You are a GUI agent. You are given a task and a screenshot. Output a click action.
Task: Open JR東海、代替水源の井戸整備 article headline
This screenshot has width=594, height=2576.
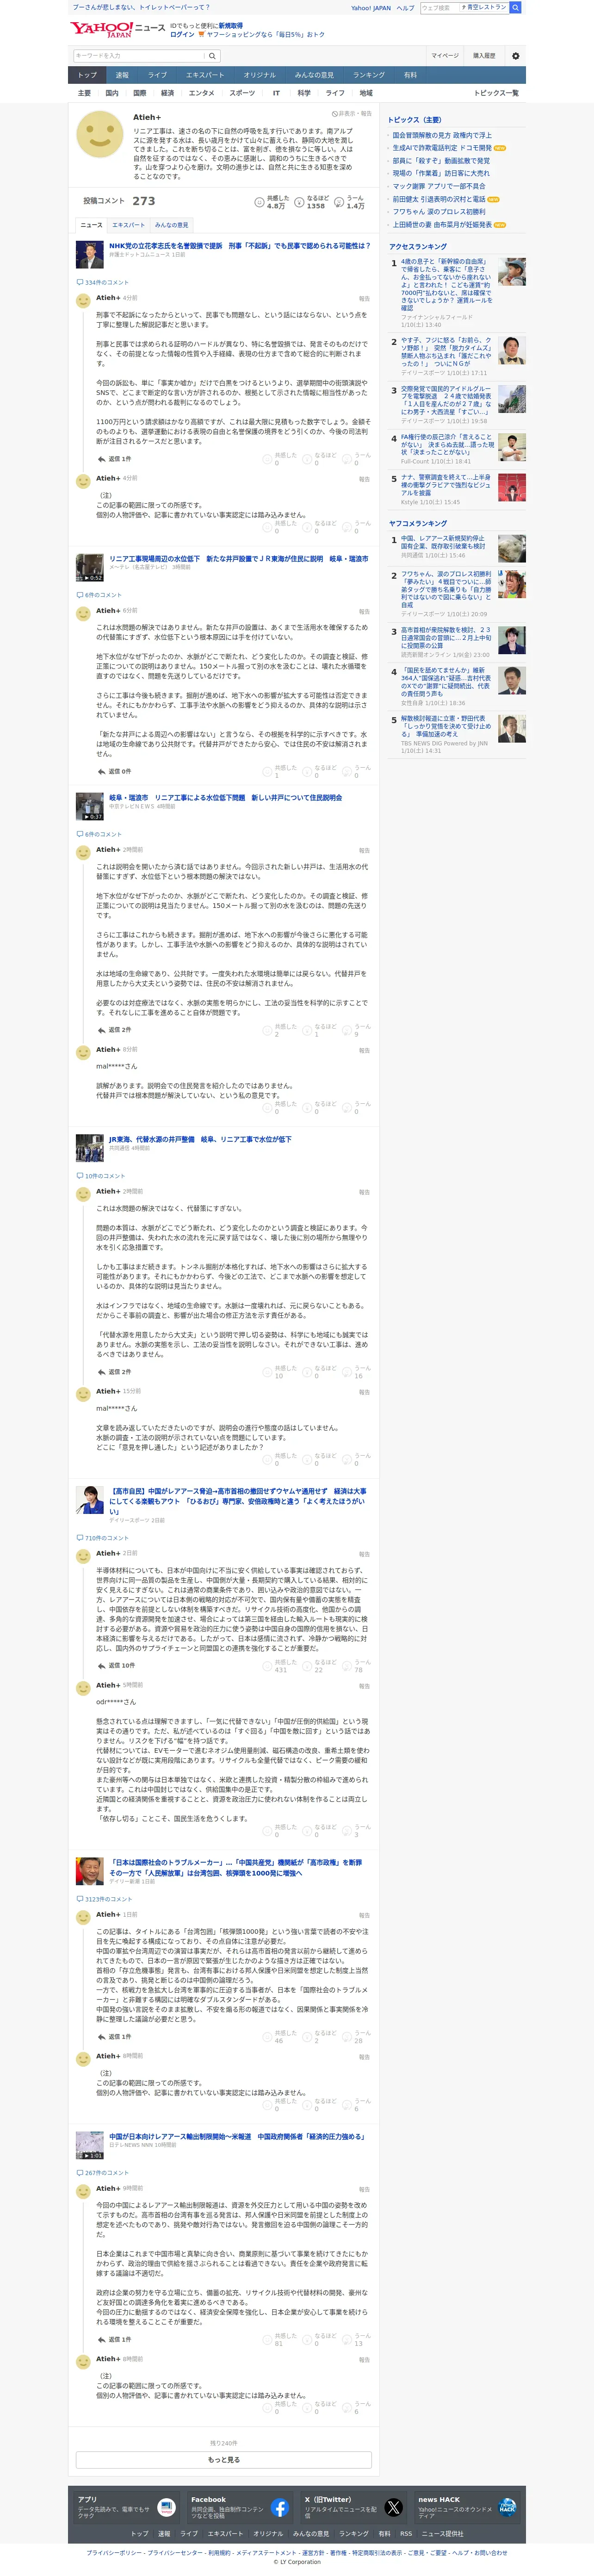[x=200, y=1139]
